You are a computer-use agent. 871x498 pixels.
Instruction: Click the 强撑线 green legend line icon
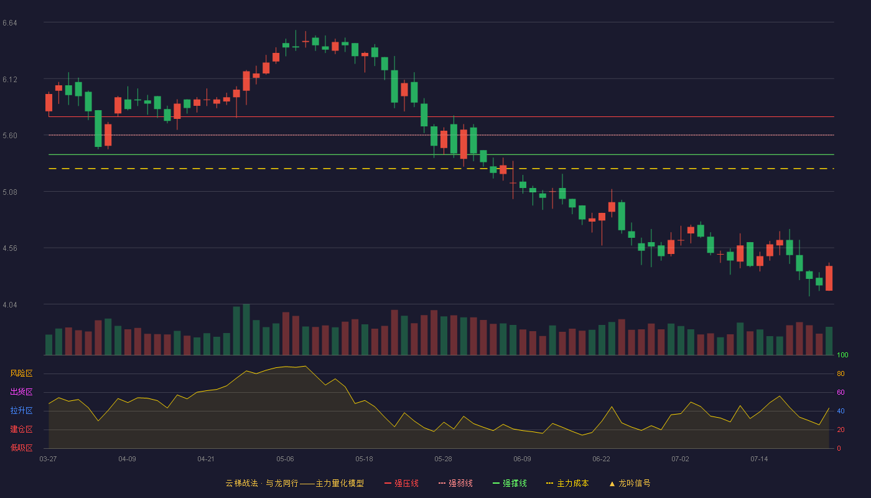(496, 483)
